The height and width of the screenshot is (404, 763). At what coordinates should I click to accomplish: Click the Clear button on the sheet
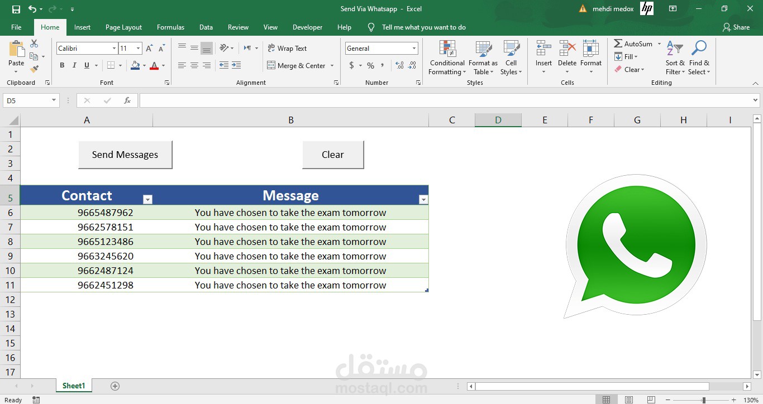coord(333,155)
